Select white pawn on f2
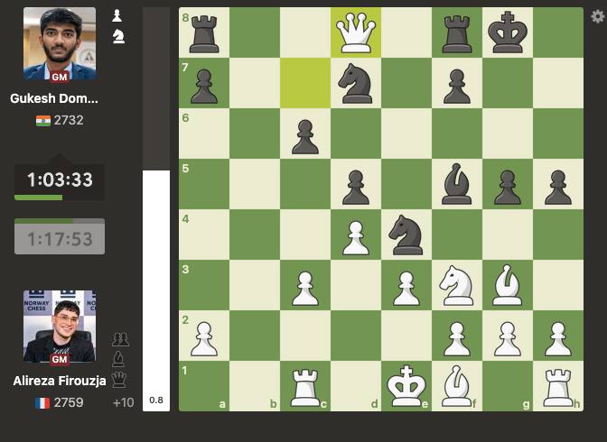The width and height of the screenshot is (607, 442). click(x=457, y=339)
